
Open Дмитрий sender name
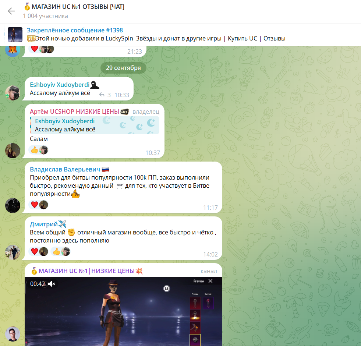[44, 224]
